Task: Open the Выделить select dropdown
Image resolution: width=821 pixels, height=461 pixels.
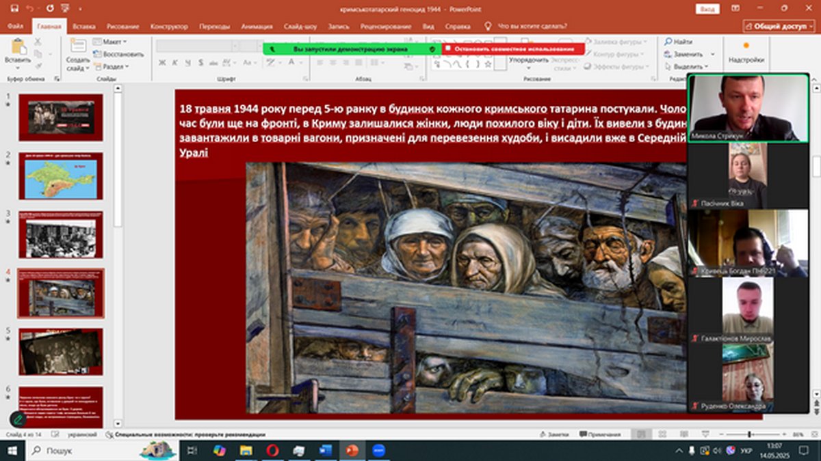Action: click(x=686, y=67)
